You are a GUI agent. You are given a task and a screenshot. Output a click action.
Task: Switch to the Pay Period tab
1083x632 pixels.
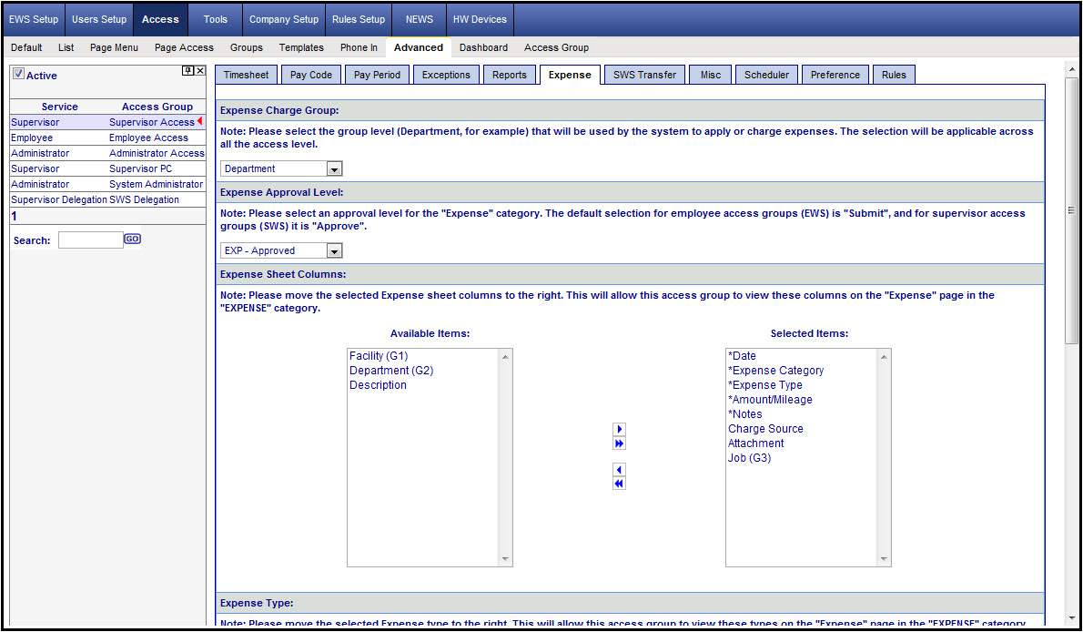point(377,75)
